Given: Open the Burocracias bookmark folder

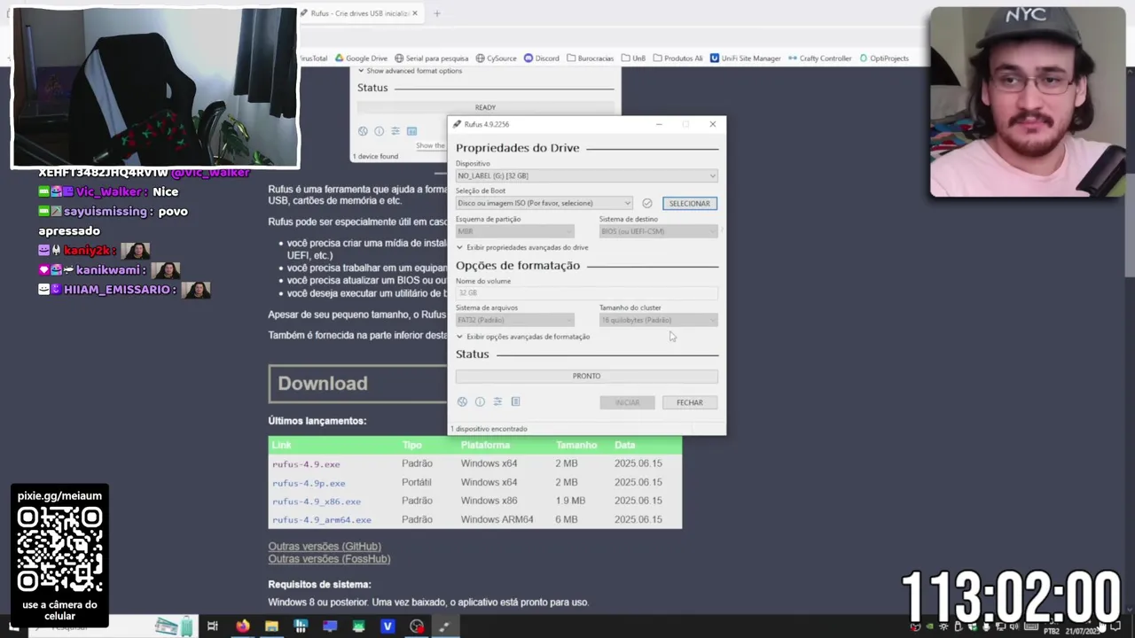Looking at the screenshot, I should pos(590,58).
